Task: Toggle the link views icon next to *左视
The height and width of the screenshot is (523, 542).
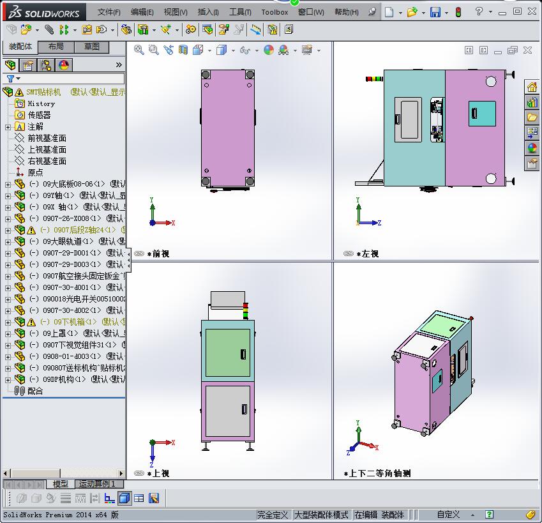Action: coord(349,254)
